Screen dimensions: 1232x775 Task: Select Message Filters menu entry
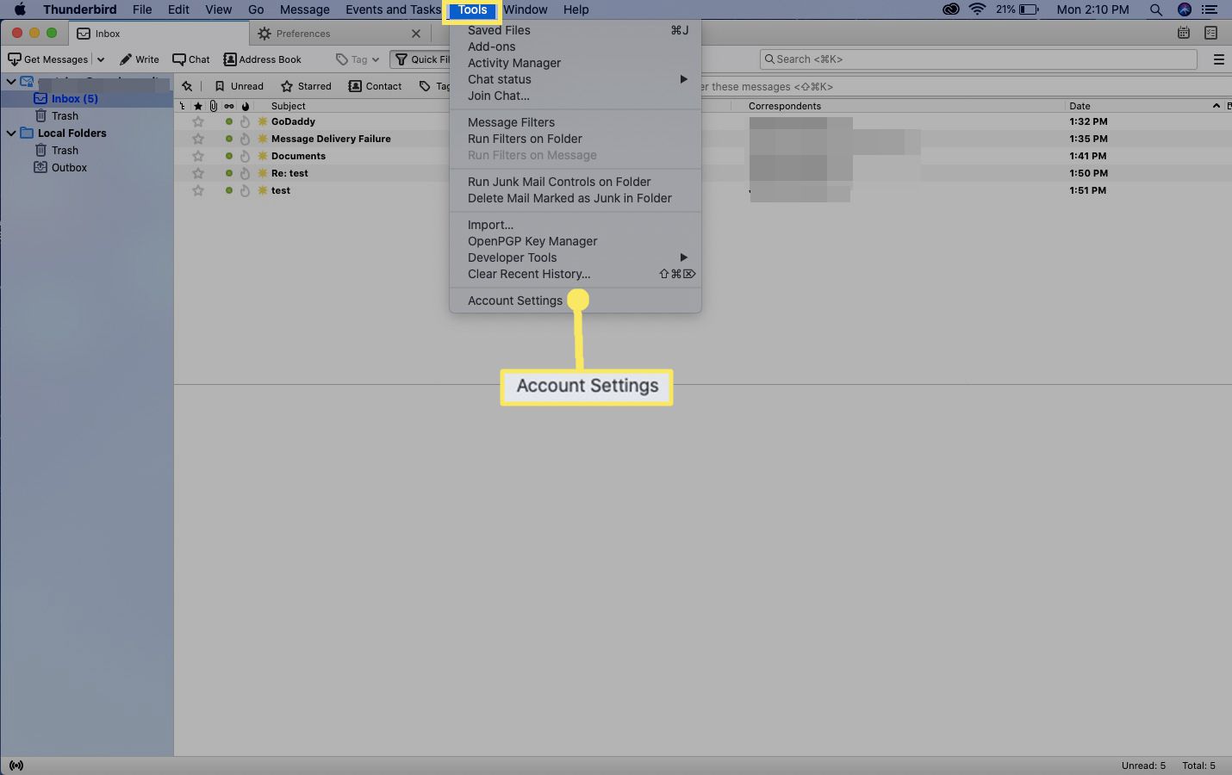[511, 122]
